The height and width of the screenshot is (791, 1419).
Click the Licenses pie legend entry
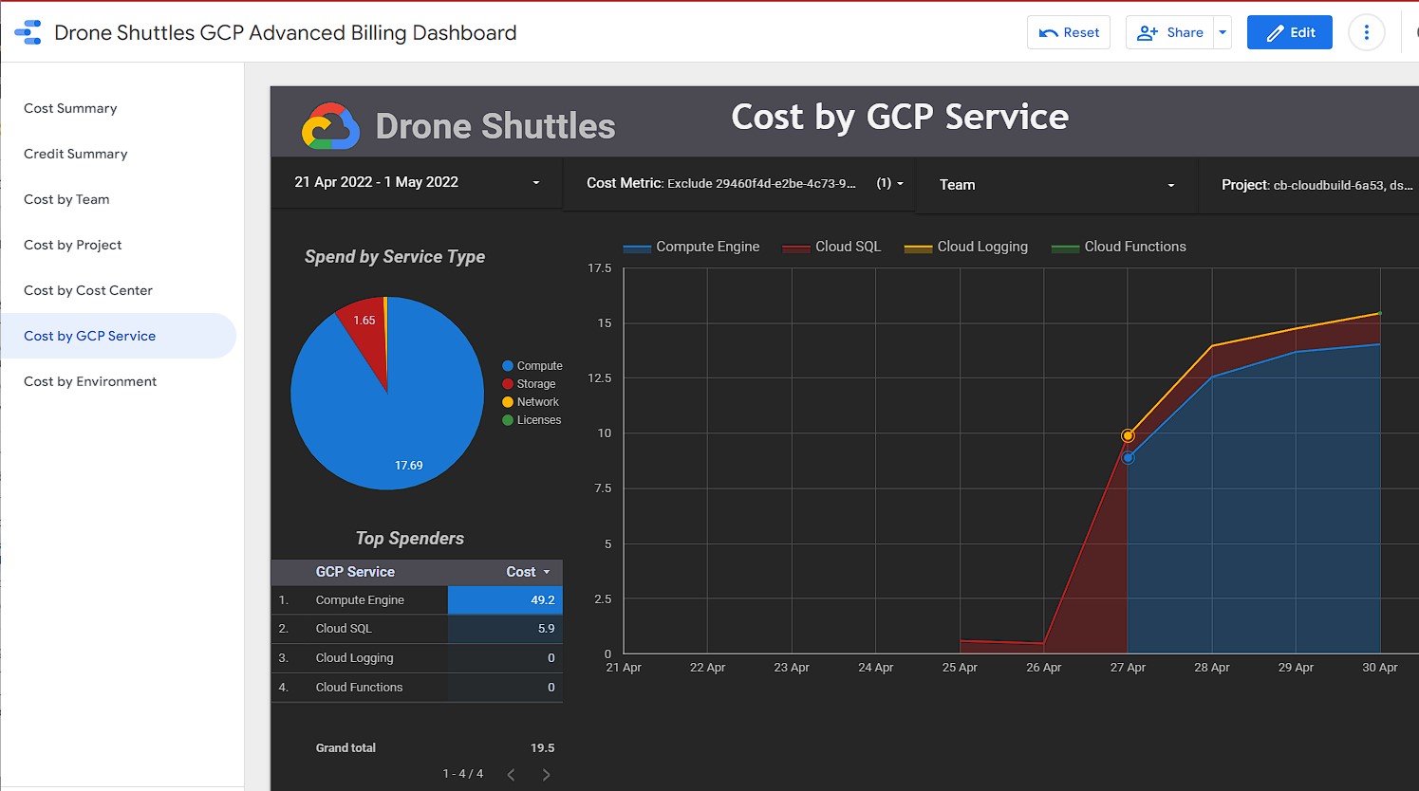pos(532,420)
